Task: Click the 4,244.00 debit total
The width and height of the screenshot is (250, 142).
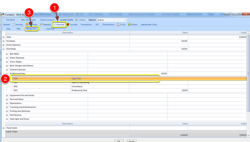Action: coord(184,135)
